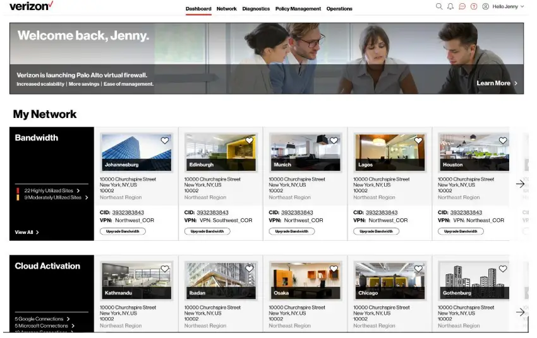Image resolution: width=537 pixels, height=338 pixels.
Task: Click Learn More on the banner
Action: [497, 83]
